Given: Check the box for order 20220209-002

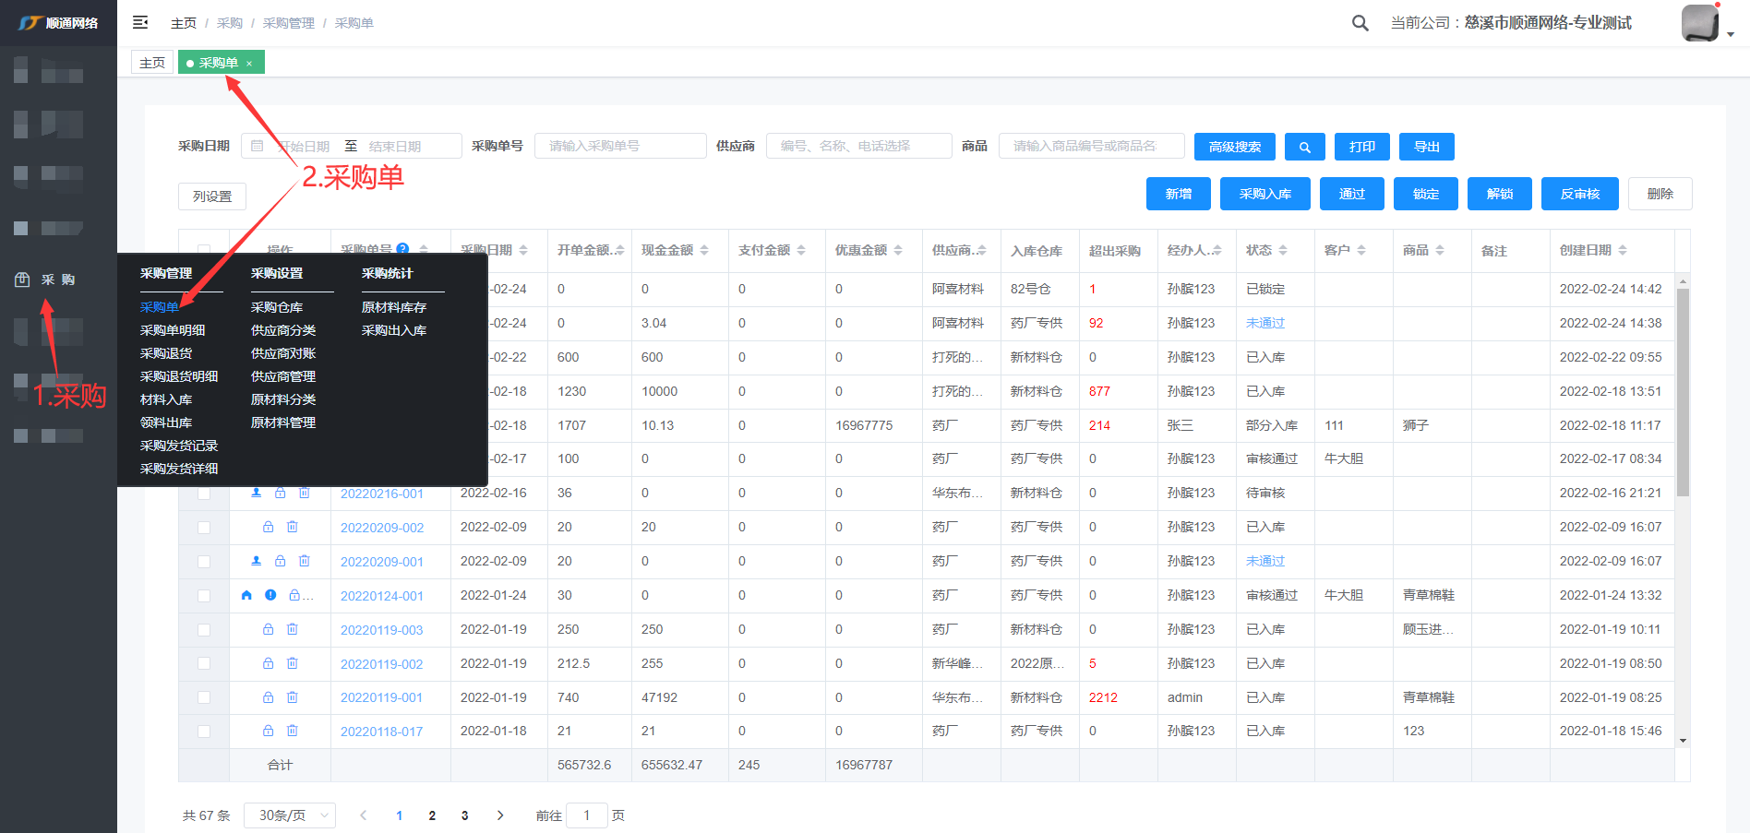Looking at the screenshot, I should point(204,528).
